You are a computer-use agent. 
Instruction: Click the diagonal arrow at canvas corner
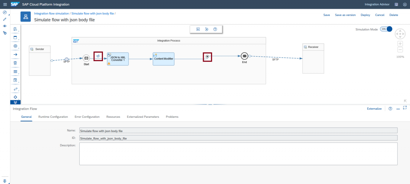coord(405,101)
